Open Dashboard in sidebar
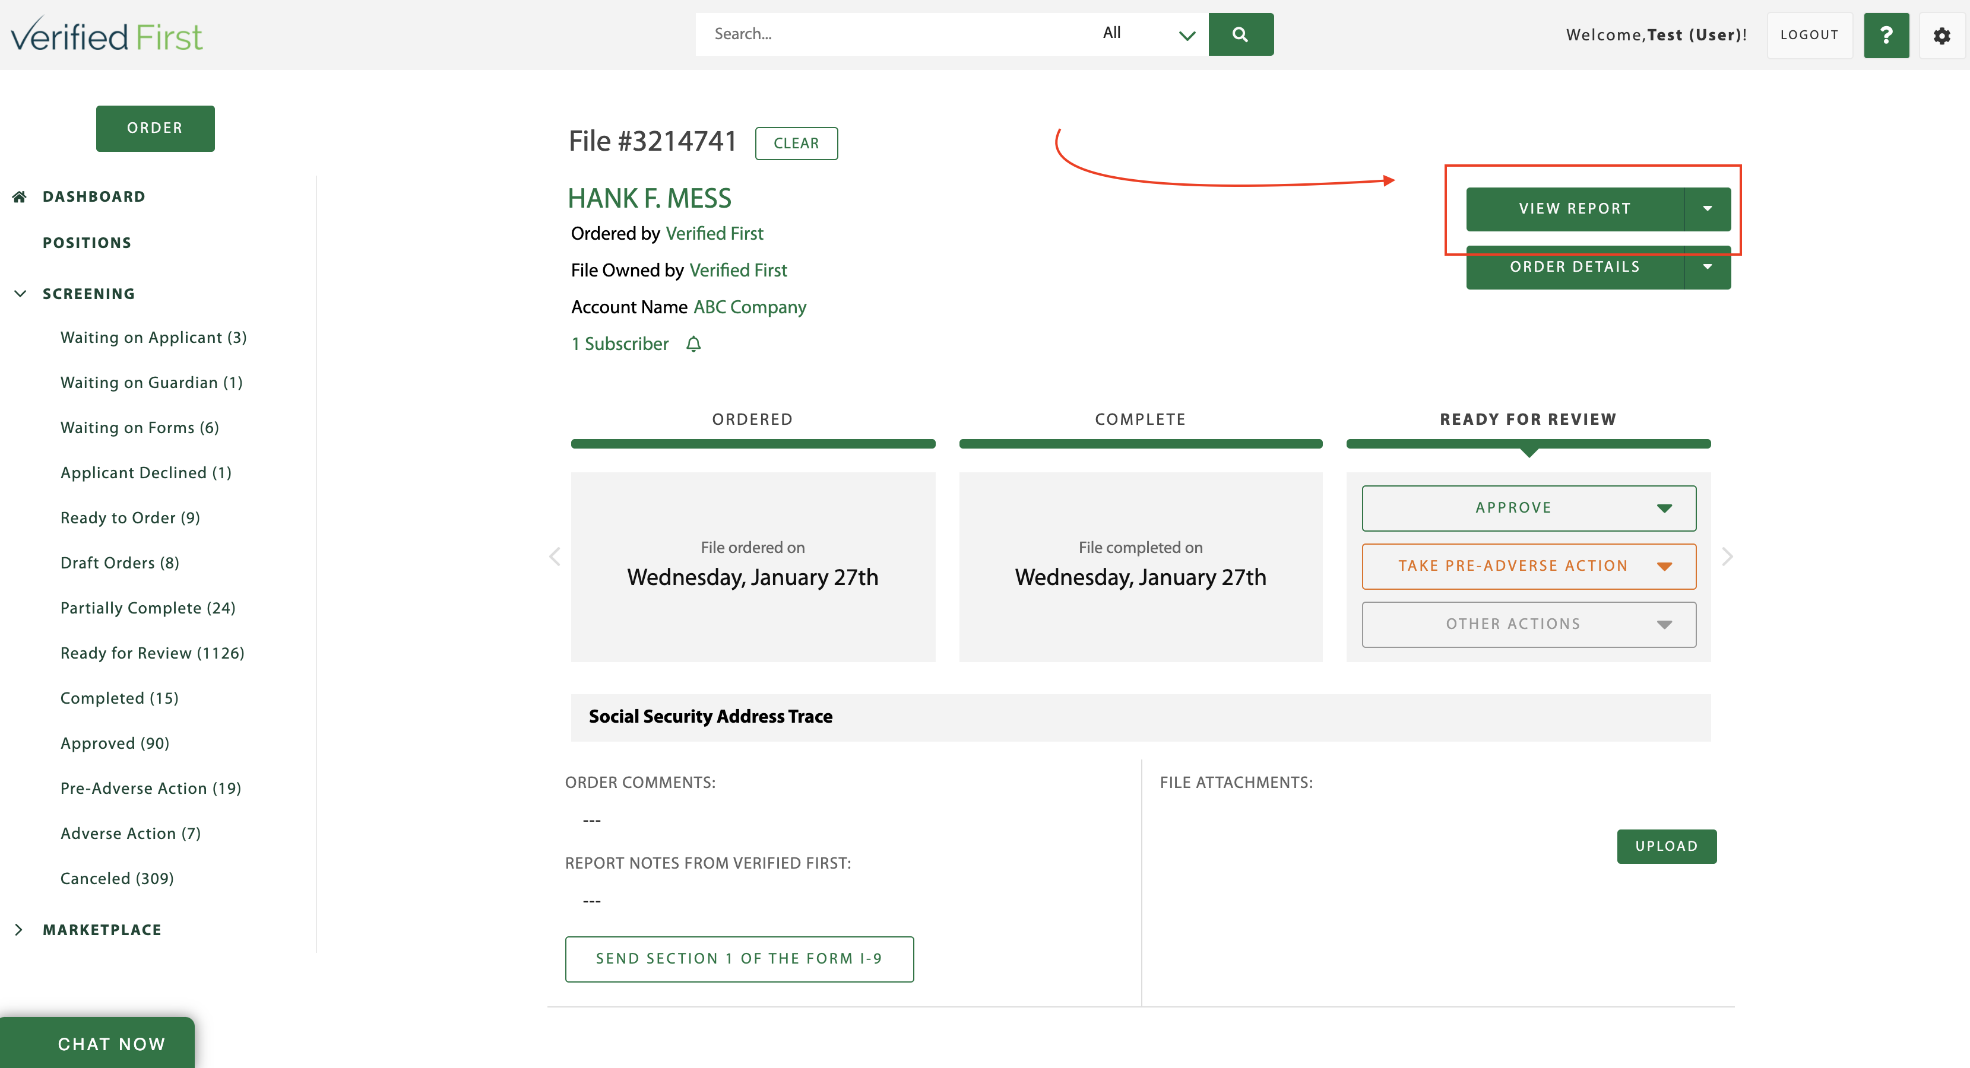This screenshot has height=1068, width=1970. click(x=94, y=196)
